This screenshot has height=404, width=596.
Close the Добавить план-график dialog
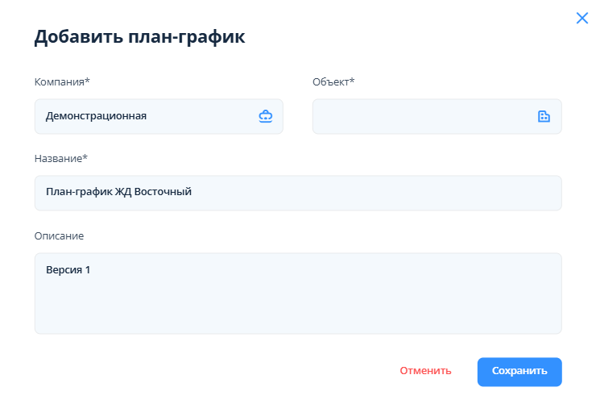click(x=582, y=18)
